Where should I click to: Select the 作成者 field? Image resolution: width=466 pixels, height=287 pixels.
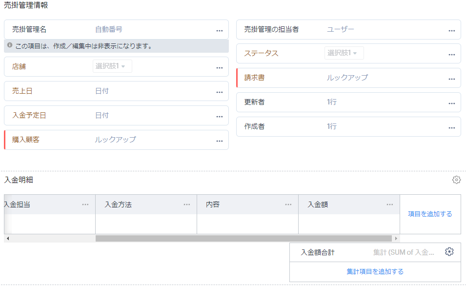coord(348,127)
